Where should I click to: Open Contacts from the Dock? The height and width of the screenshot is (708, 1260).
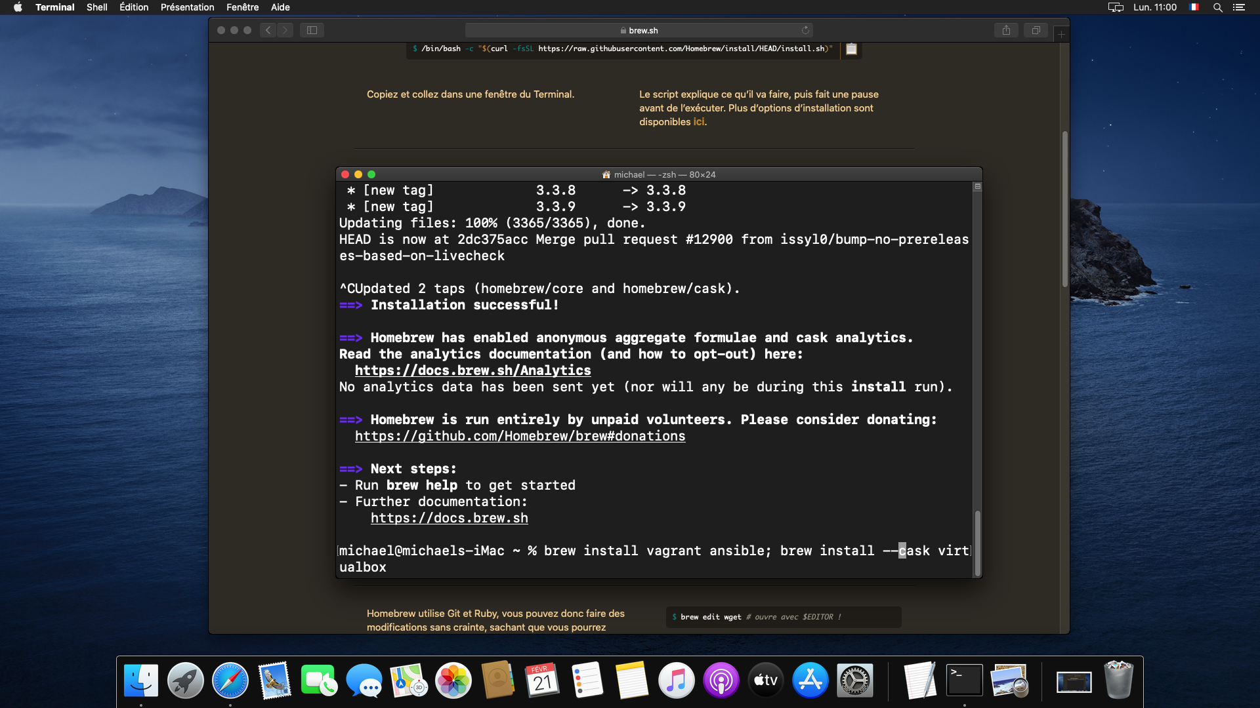(498, 680)
